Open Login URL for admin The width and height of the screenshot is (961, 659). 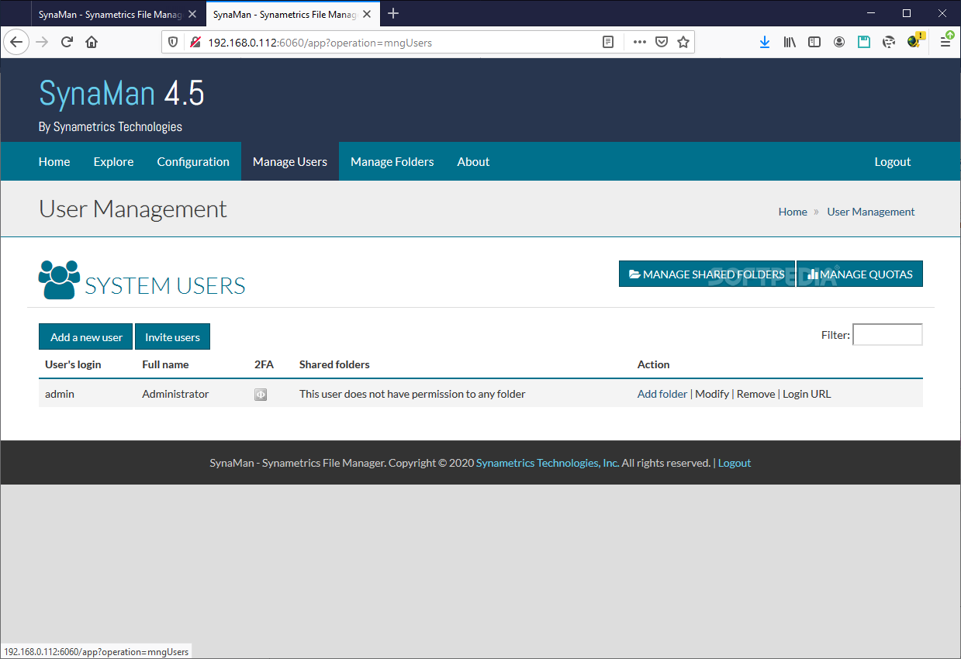pyautogui.click(x=807, y=394)
